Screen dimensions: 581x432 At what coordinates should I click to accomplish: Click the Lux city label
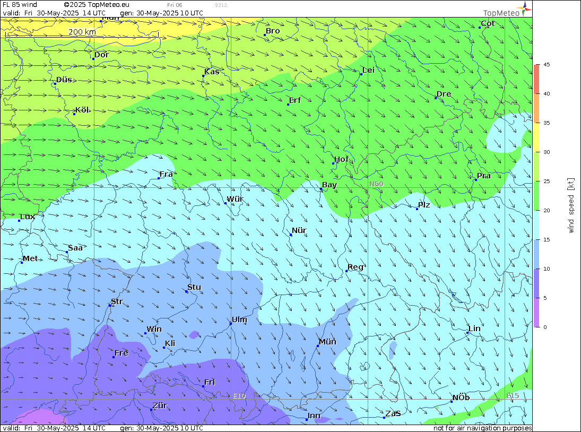(x=28, y=217)
